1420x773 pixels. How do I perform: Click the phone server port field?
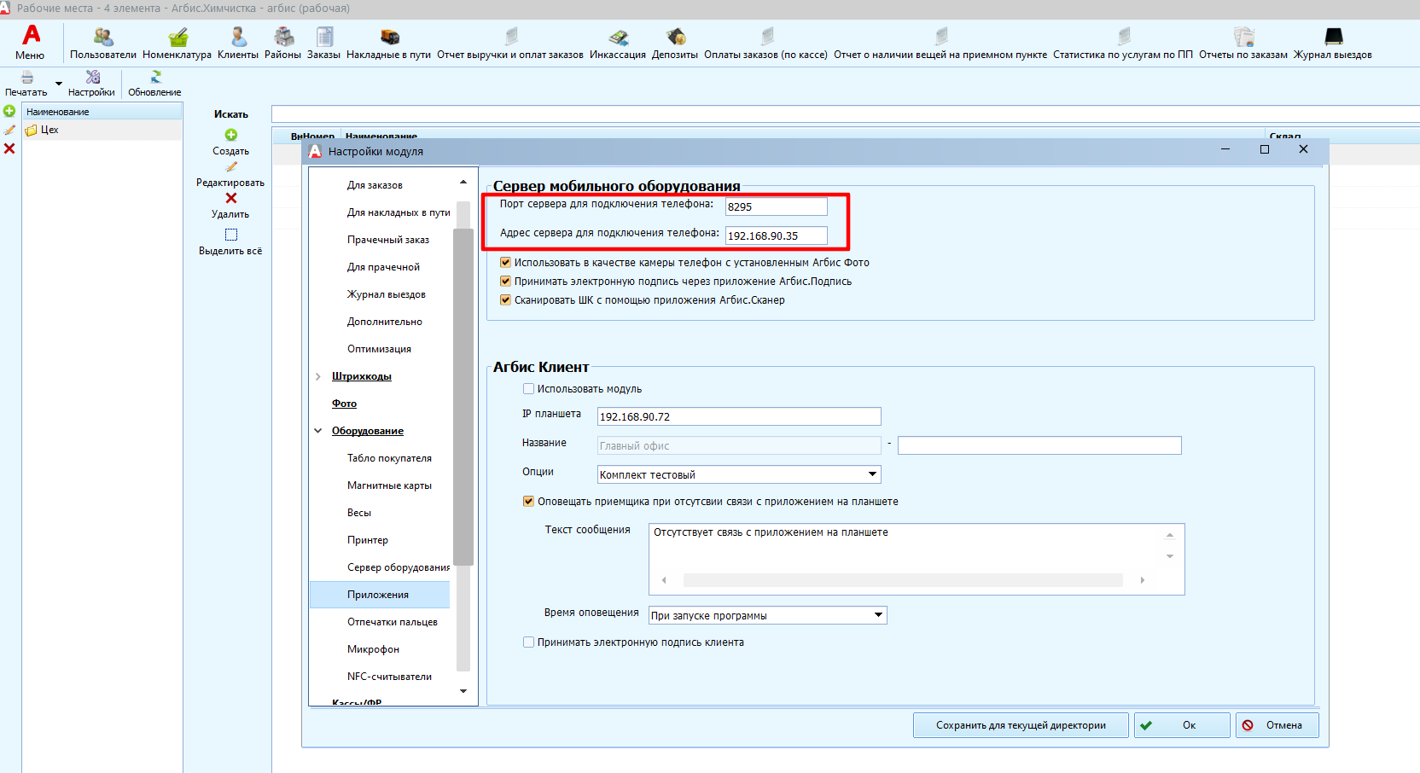[x=777, y=206]
